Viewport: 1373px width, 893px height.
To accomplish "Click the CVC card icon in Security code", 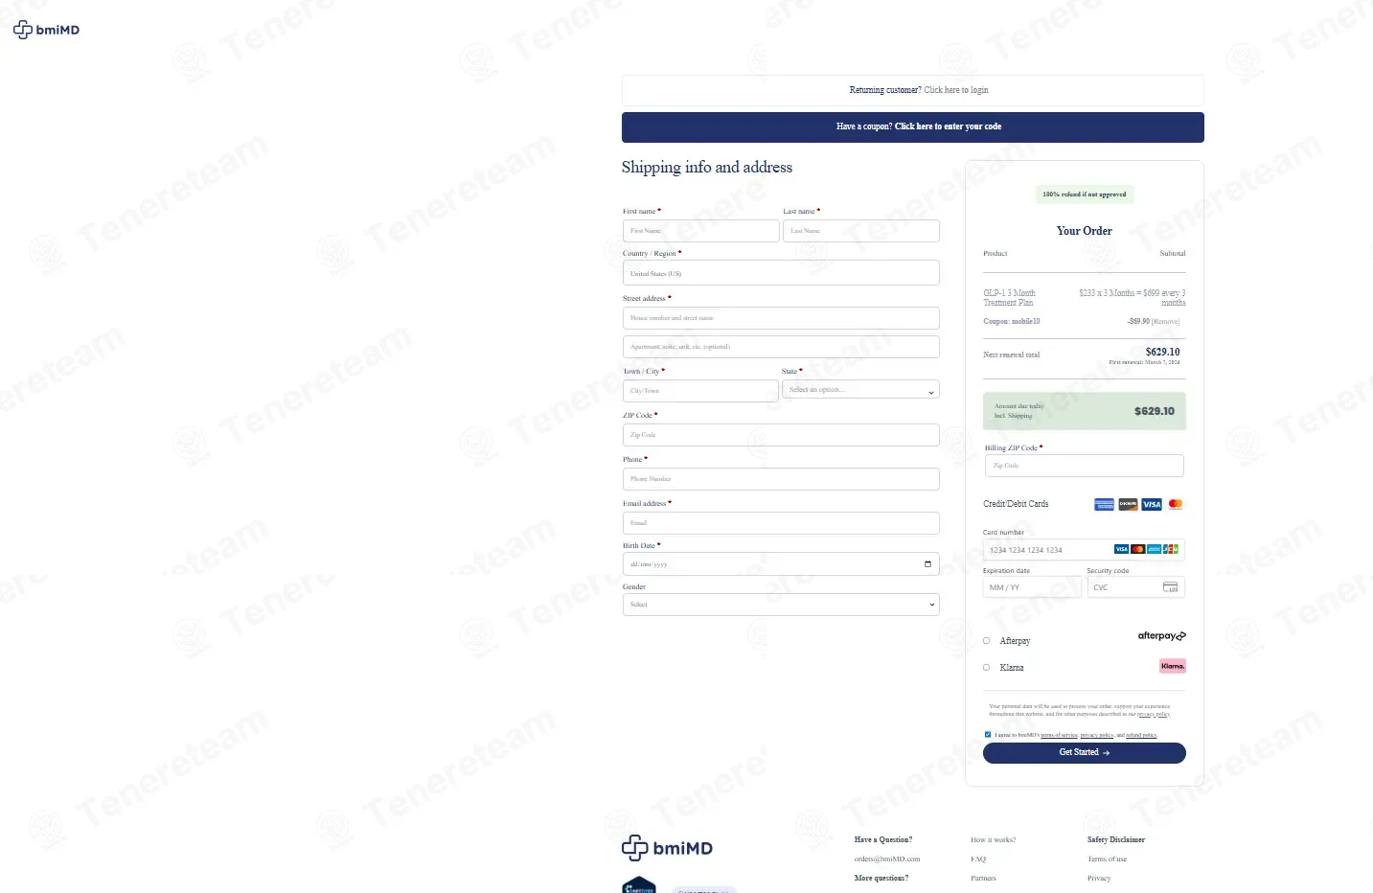I will point(1170,587).
